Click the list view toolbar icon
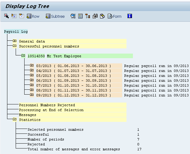 click(x=80, y=16)
